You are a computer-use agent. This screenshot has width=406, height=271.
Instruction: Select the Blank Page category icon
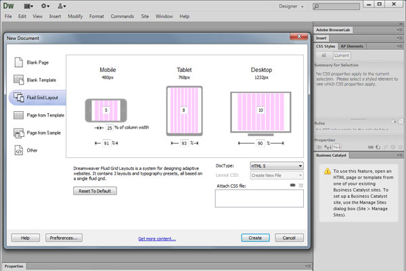tap(16, 62)
